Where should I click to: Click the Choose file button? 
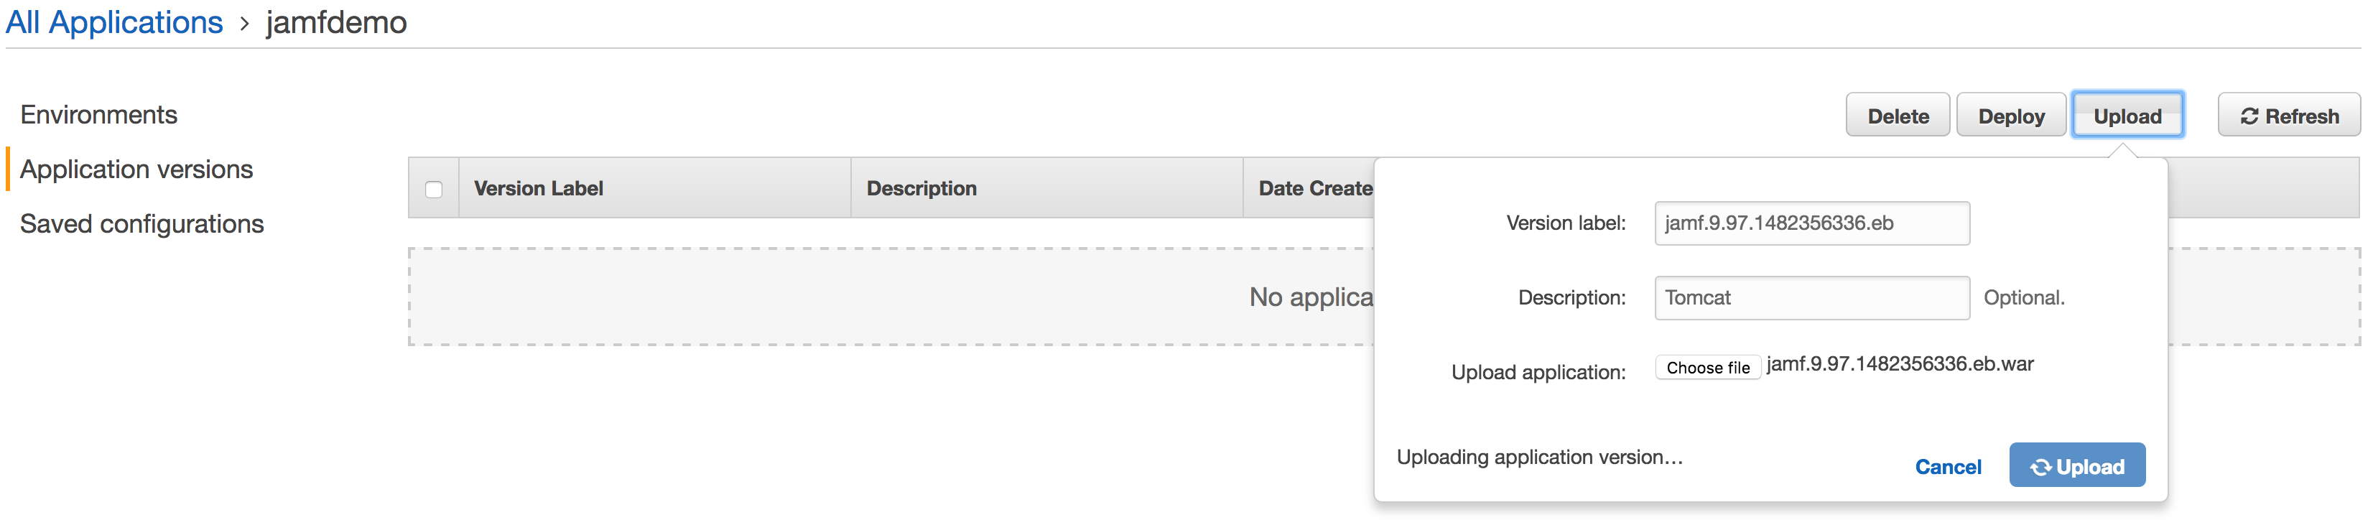click(1708, 368)
